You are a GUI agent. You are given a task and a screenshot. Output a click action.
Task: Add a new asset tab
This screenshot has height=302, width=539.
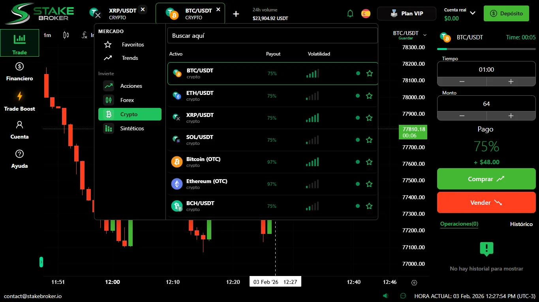click(236, 14)
